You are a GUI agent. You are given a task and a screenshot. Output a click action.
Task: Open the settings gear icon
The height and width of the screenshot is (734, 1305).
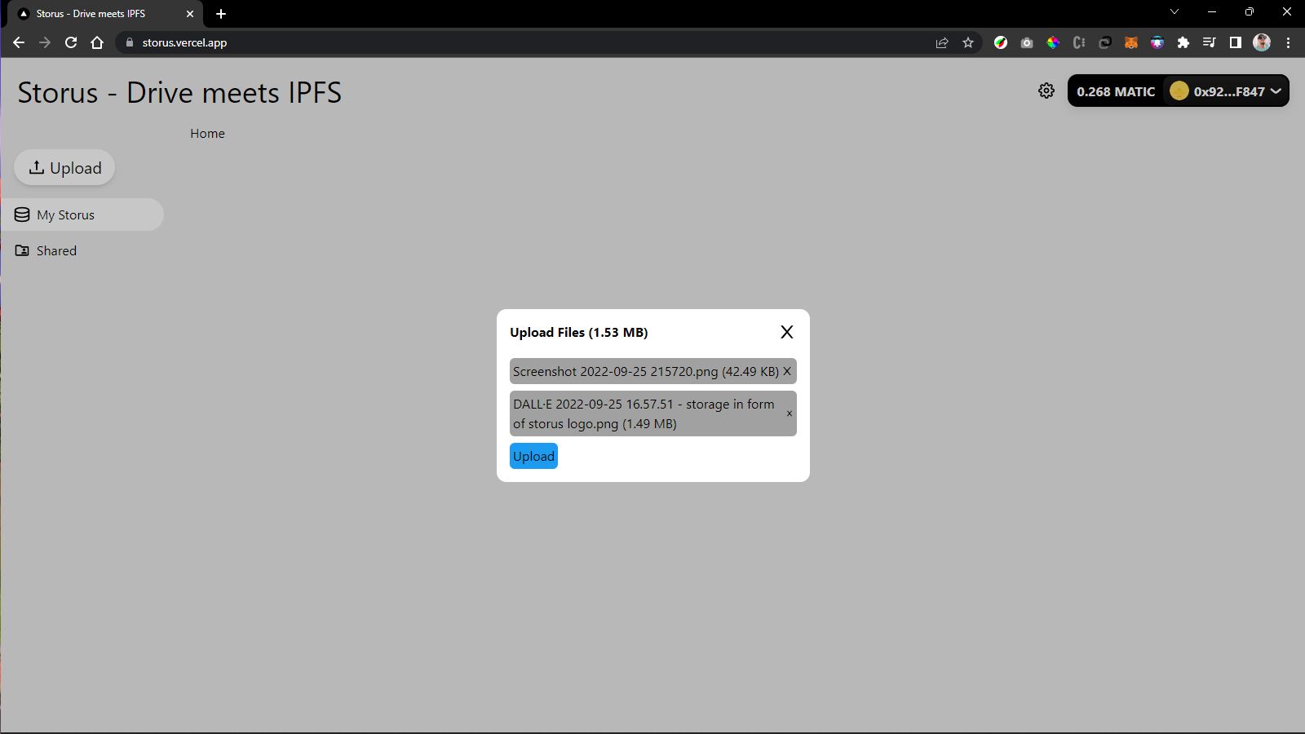1046,91
